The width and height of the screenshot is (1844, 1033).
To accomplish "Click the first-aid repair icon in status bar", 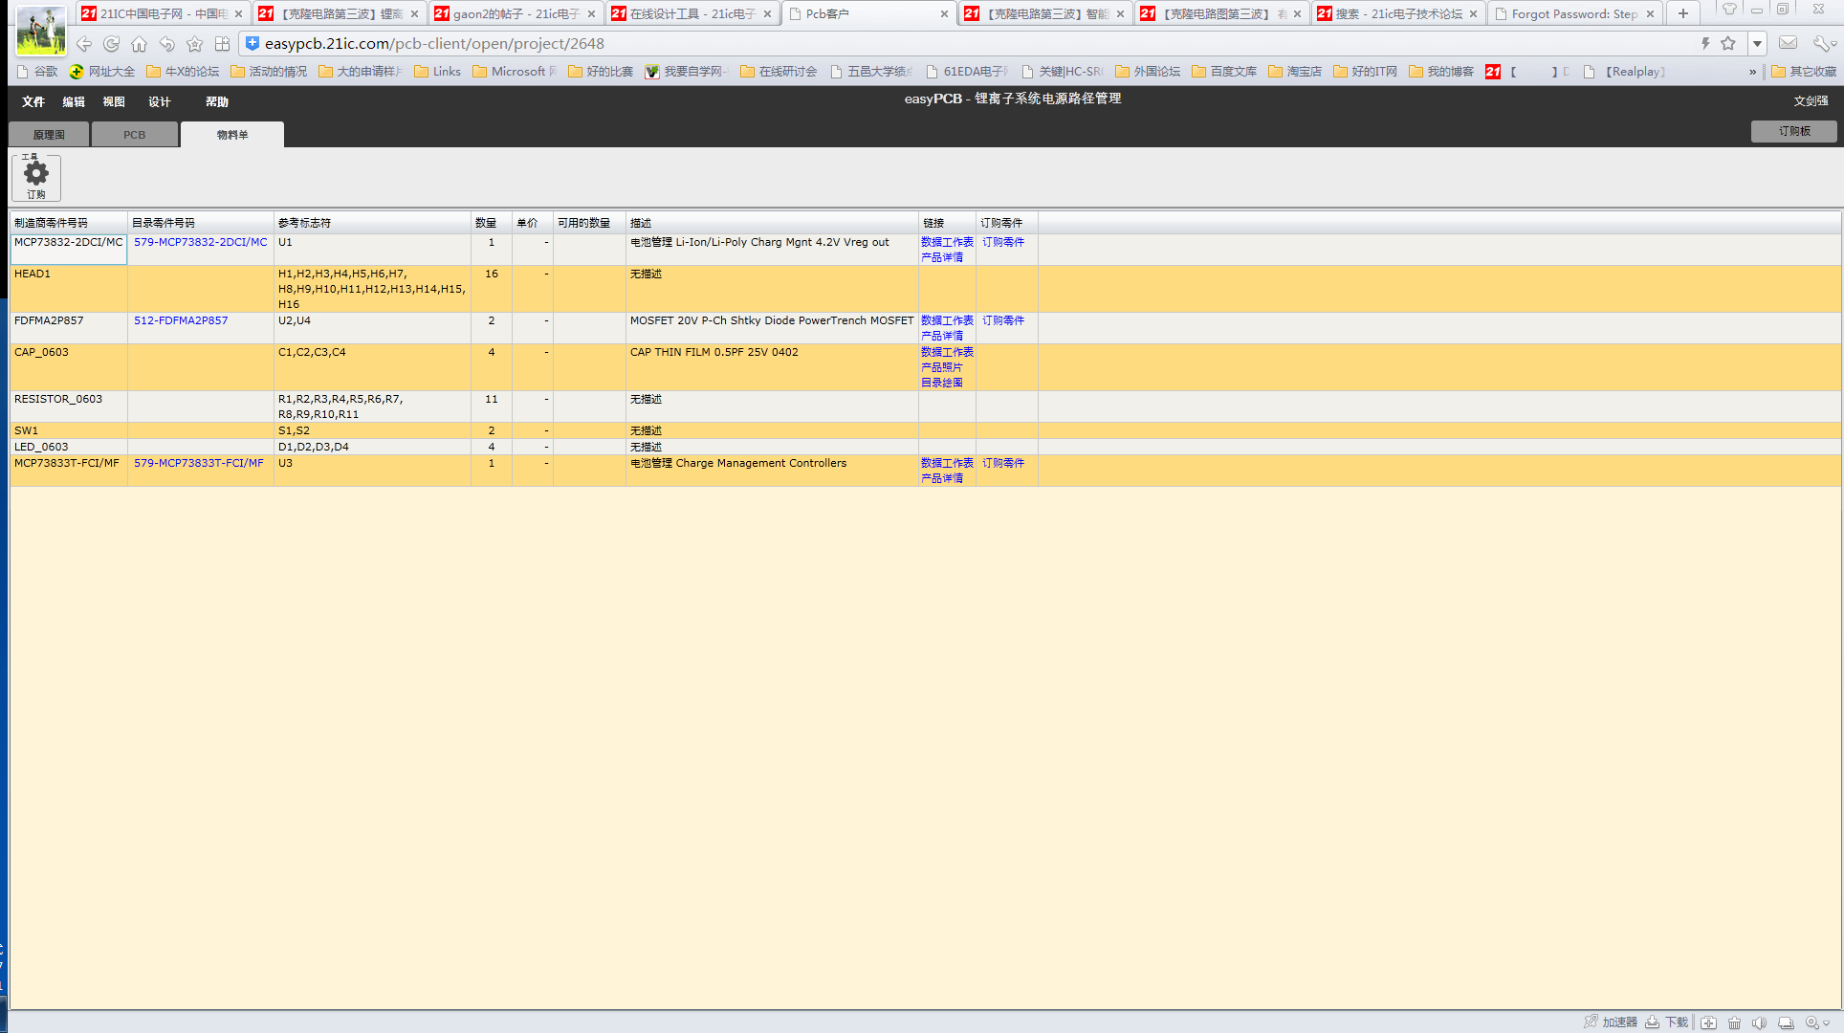I will (x=1709, y=1022).
